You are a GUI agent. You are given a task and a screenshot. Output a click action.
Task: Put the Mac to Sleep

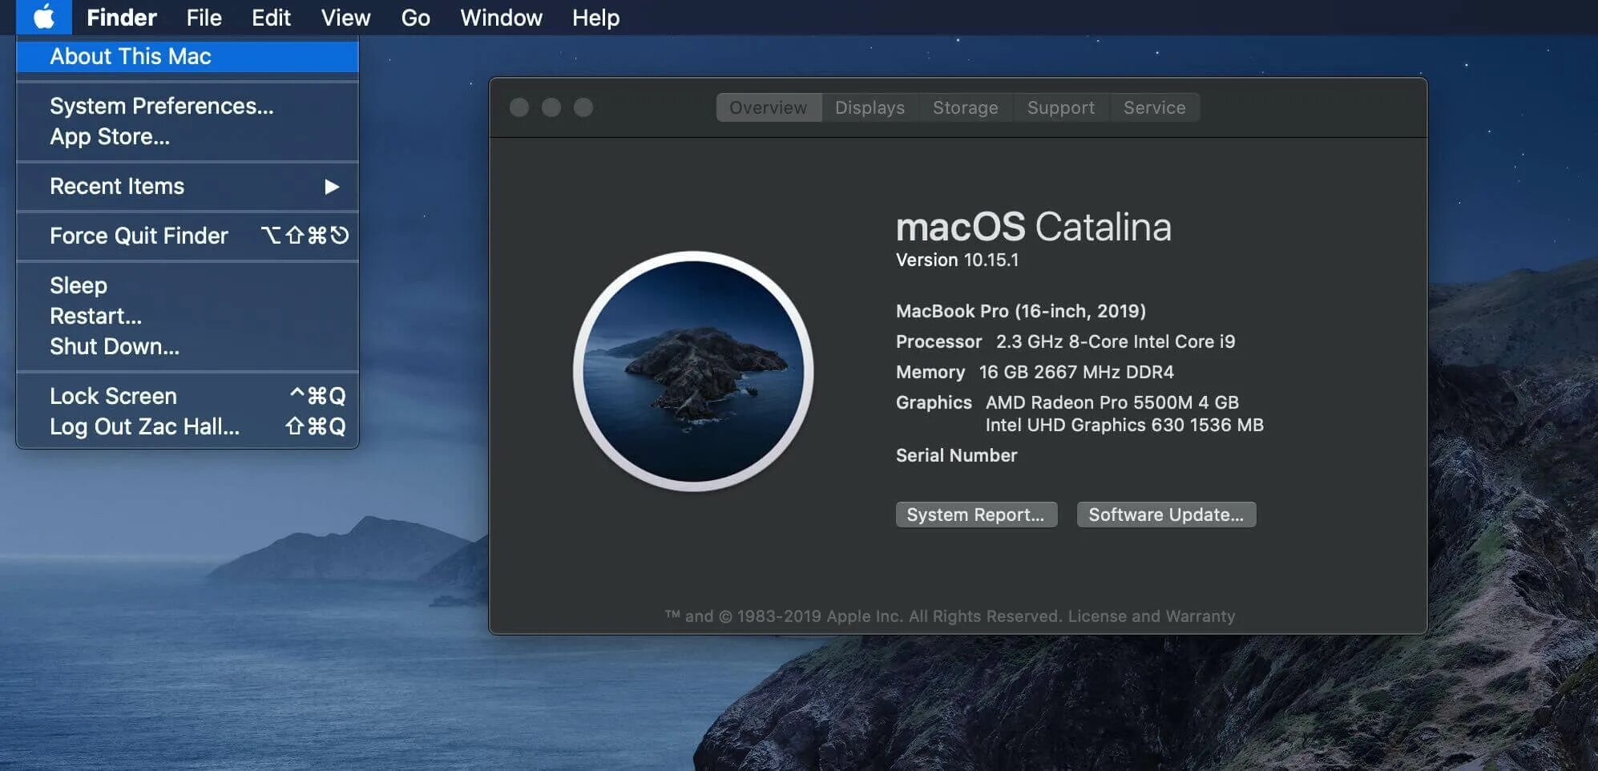[x=188, y=285]
